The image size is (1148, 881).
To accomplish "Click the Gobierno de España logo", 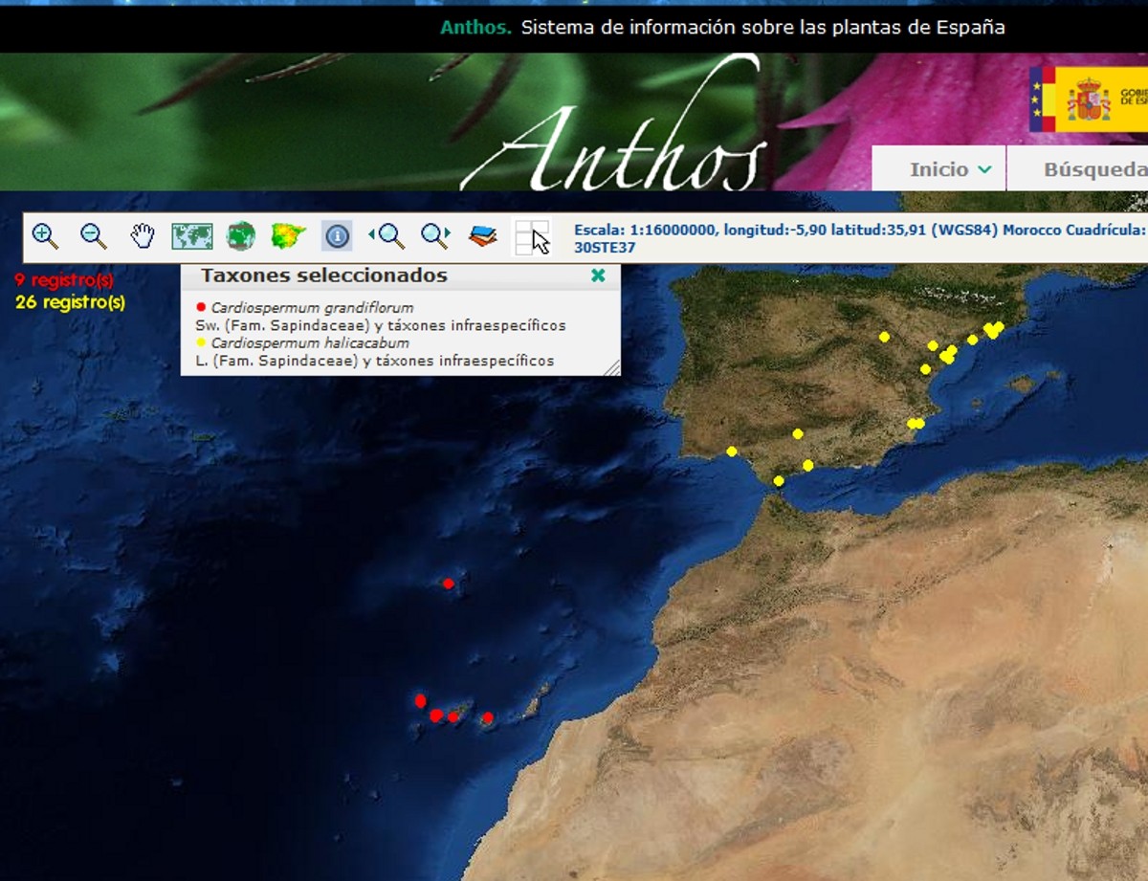I will click(1089, 99).
